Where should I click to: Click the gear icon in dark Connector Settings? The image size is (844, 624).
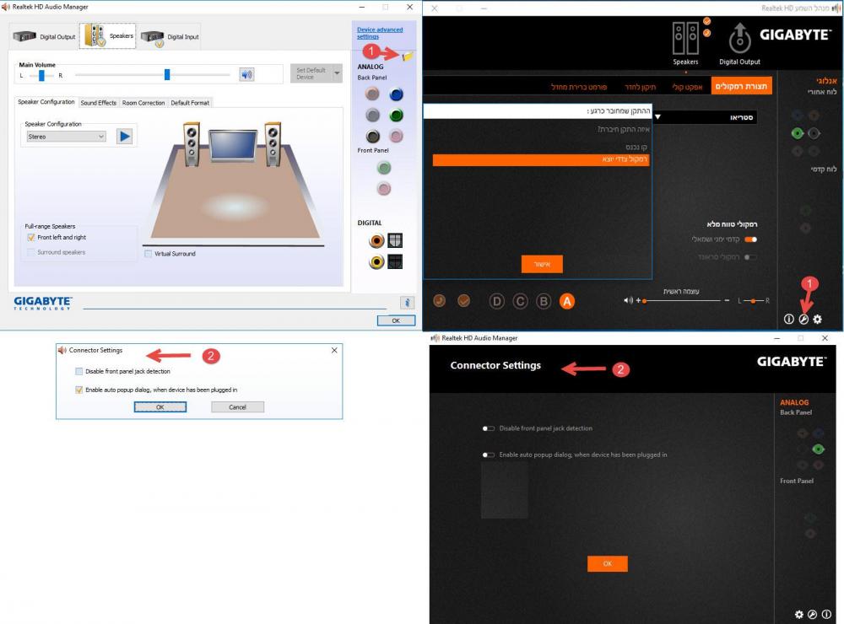(x=798, y=615)
